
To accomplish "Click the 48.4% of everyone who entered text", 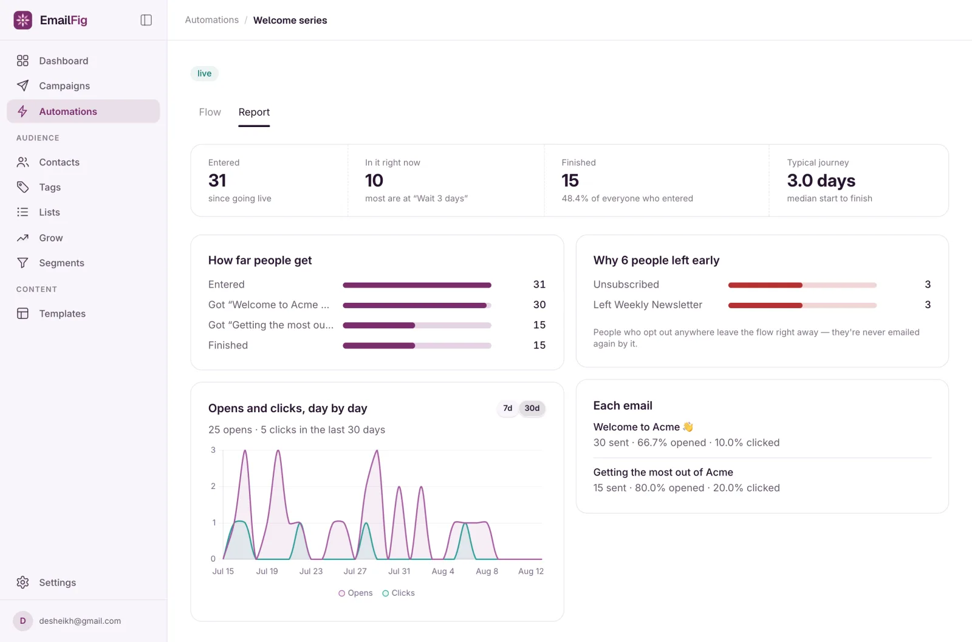I will [x=627, y=199].
